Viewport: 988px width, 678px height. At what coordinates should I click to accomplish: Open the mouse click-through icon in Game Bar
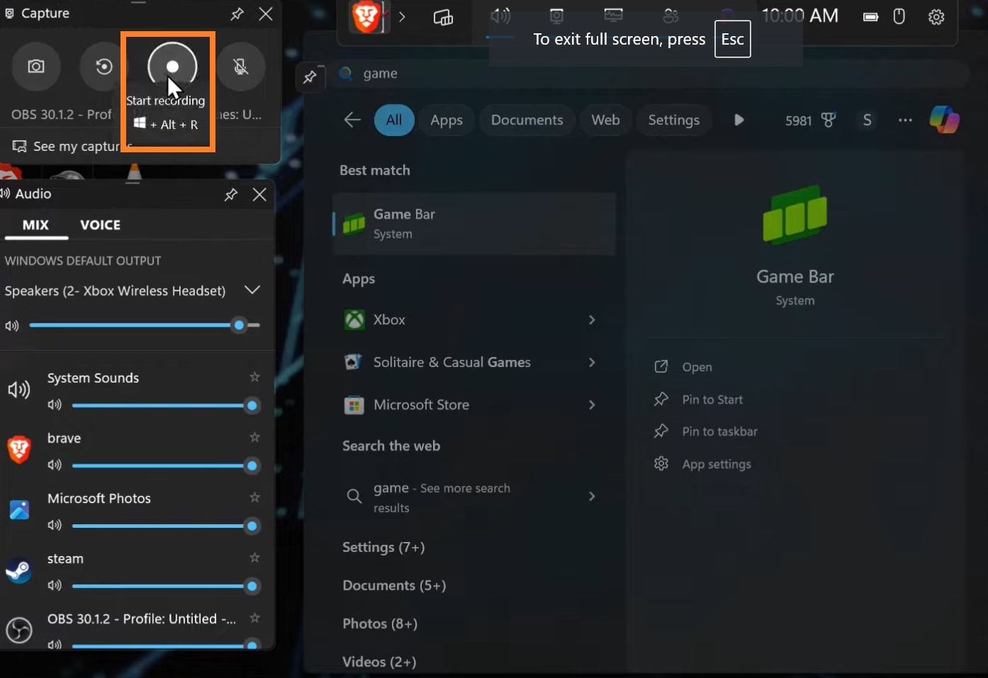tap(899, 16)
